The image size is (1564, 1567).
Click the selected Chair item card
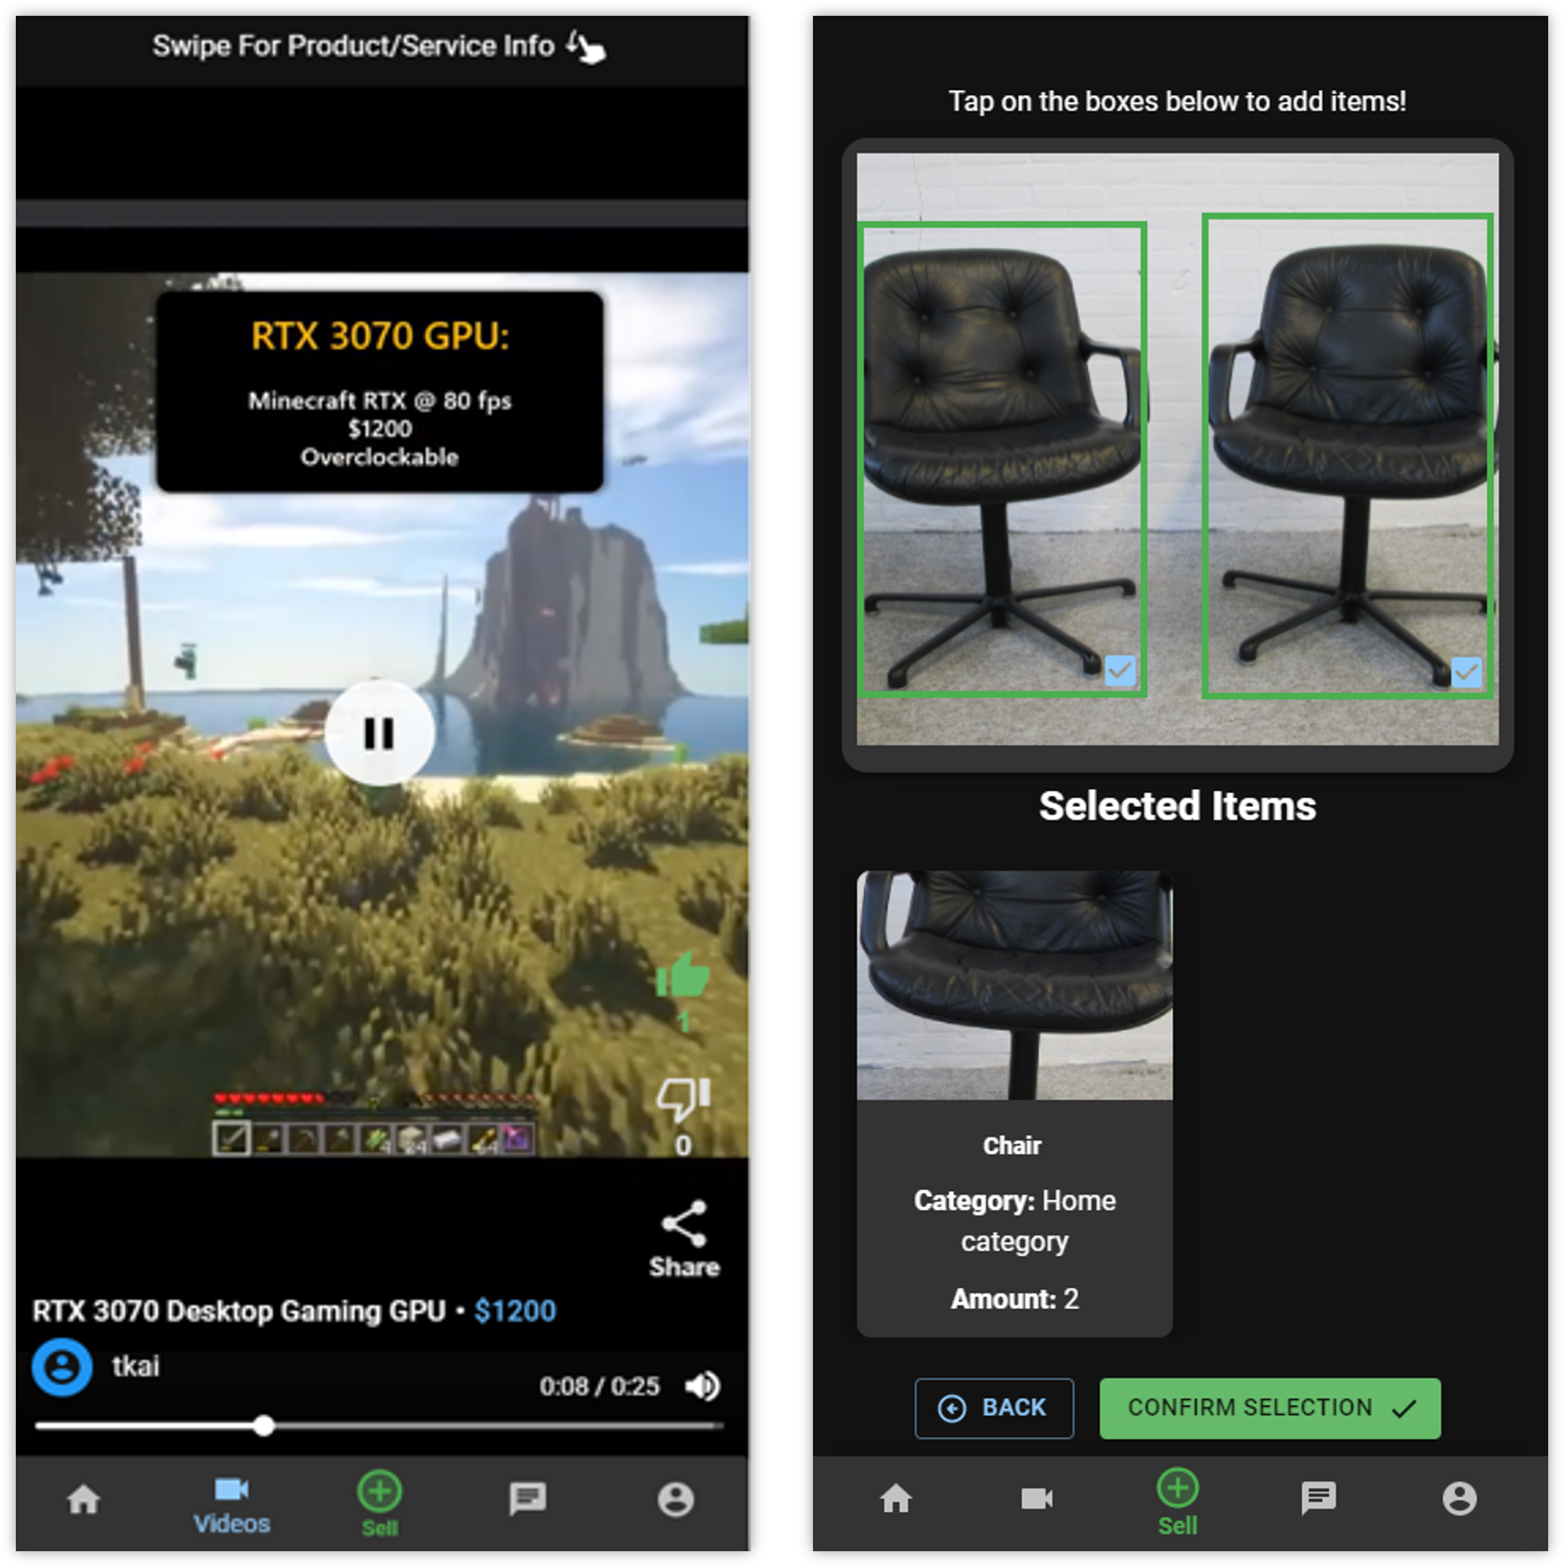[x=1014, y=1103]
